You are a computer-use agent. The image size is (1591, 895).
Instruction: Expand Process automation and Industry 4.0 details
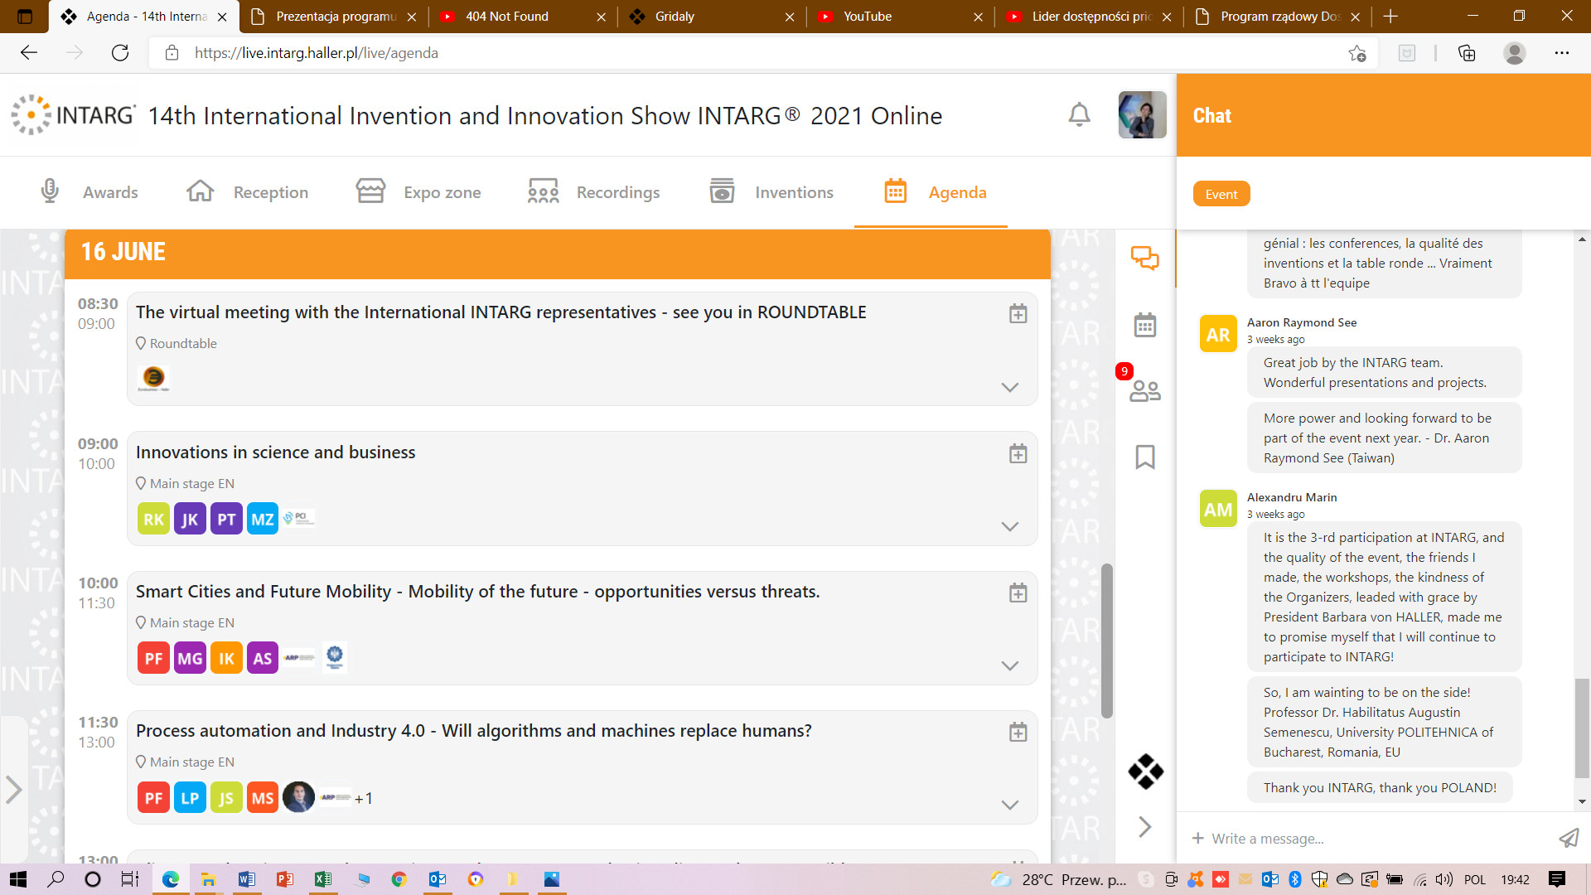pos(1009,805)
